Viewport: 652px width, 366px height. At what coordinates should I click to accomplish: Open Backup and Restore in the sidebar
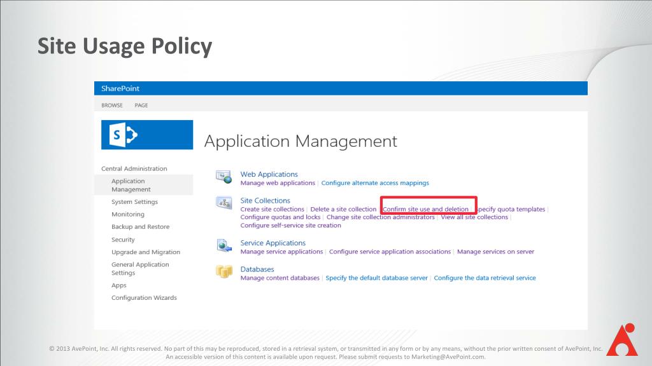point(141,227)
